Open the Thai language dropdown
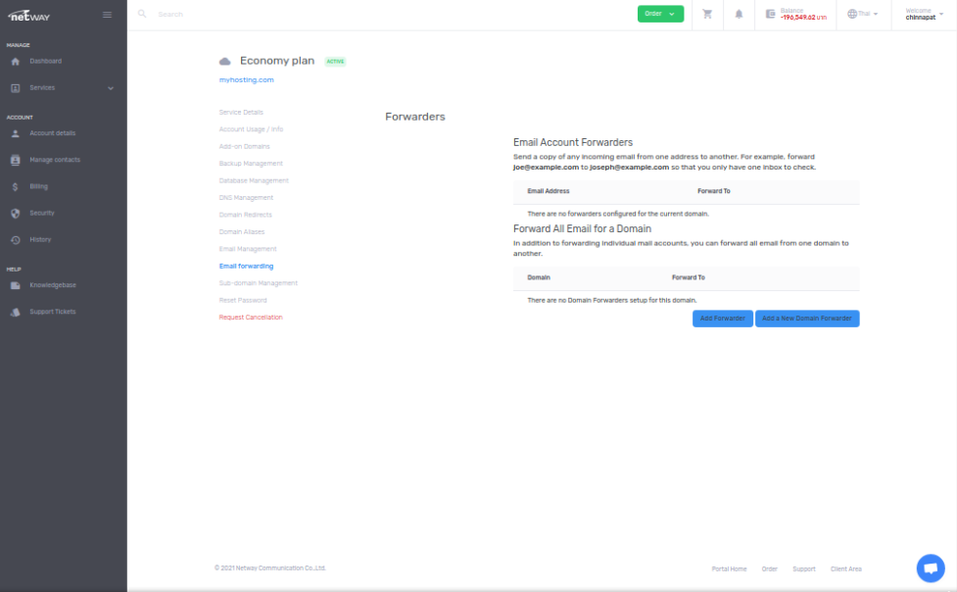 pyautogui.click(x=862, y=14)
